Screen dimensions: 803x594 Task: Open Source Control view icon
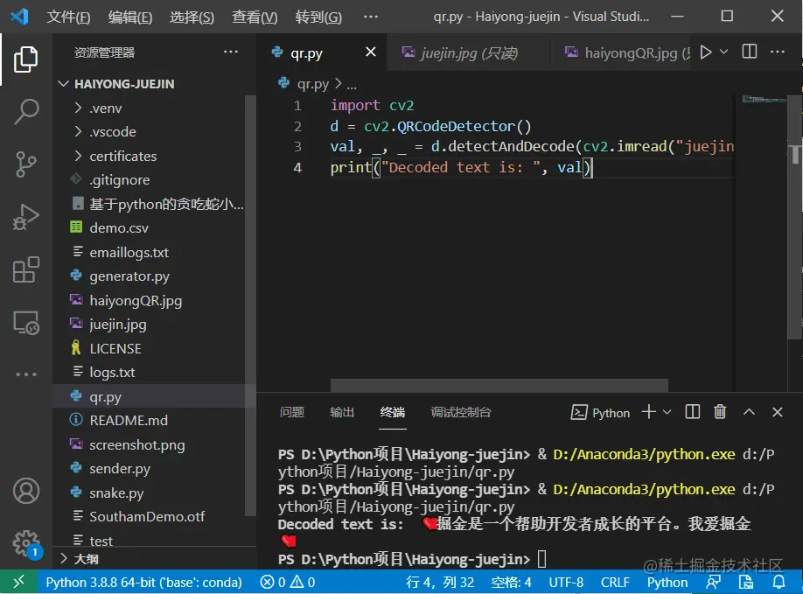click(25, 164)
